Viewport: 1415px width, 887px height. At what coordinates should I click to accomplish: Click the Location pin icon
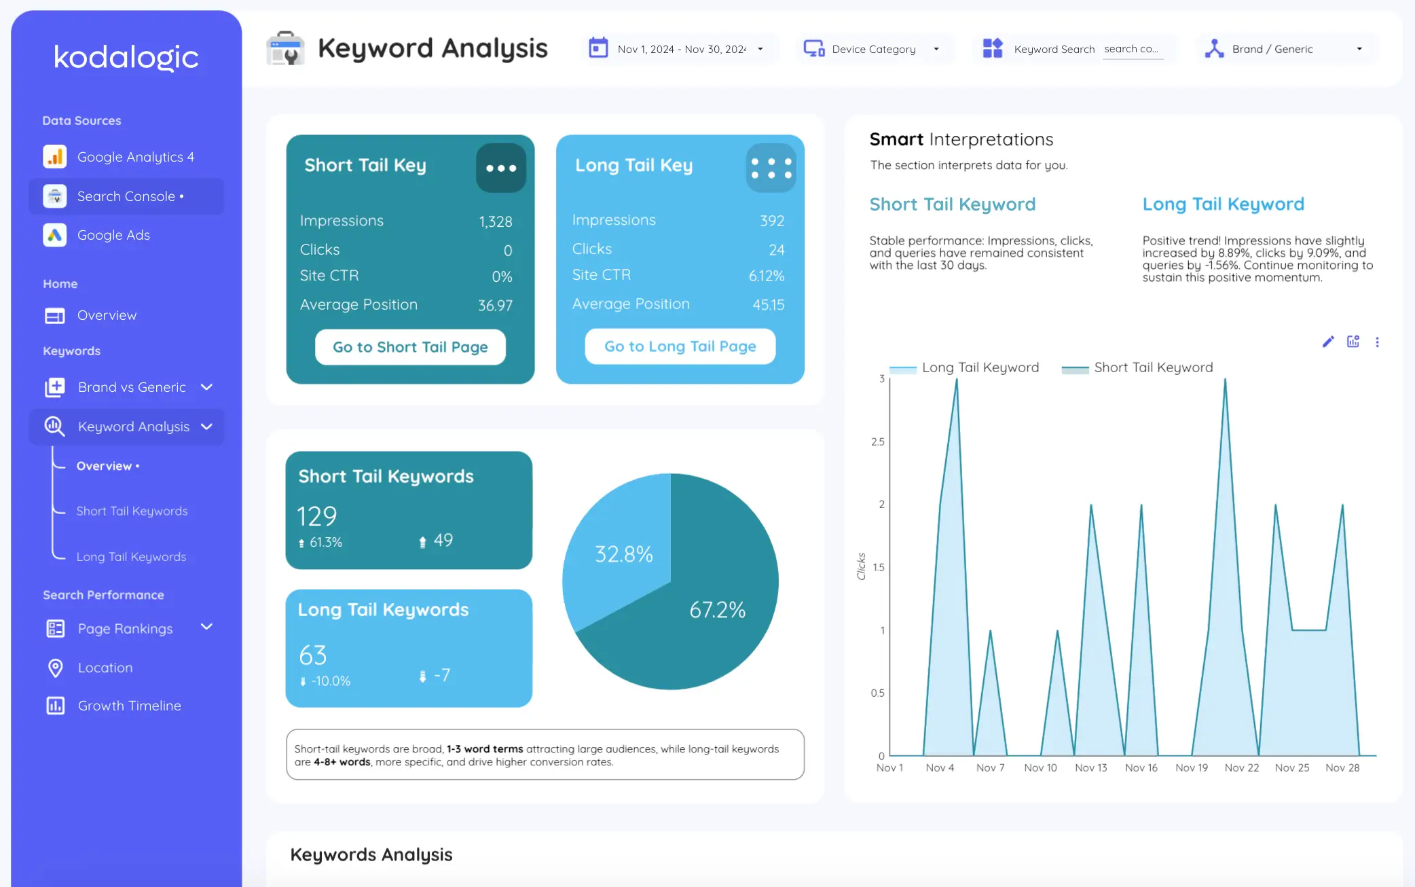[x=56, y=668]
